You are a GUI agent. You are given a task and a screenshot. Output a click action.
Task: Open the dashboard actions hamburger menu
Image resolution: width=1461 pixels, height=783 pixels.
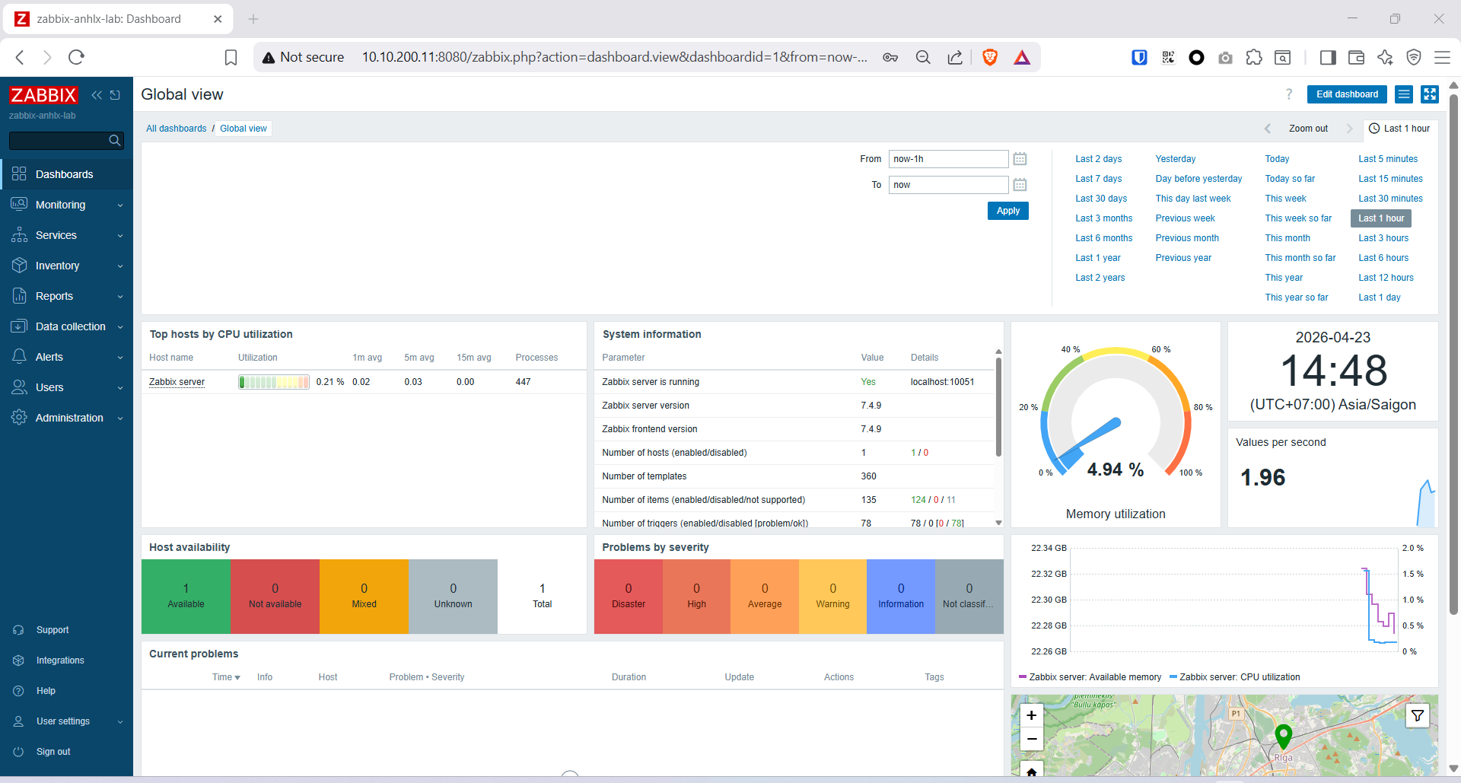coord(1404,94)
